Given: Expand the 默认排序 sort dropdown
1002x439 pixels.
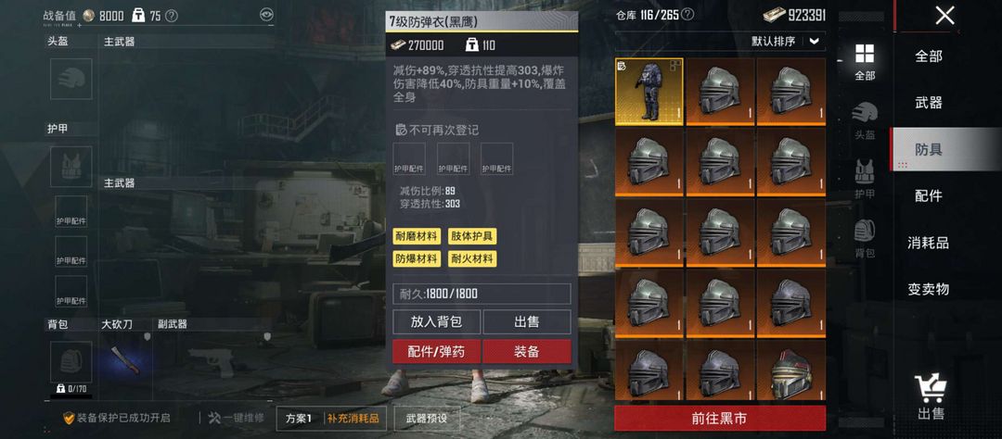Looking at the screenshot, I should (814, 42).
